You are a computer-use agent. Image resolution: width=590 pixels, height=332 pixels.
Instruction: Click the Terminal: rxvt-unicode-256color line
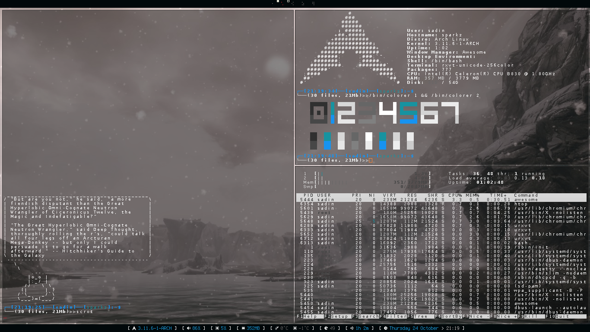click(460, 65)
